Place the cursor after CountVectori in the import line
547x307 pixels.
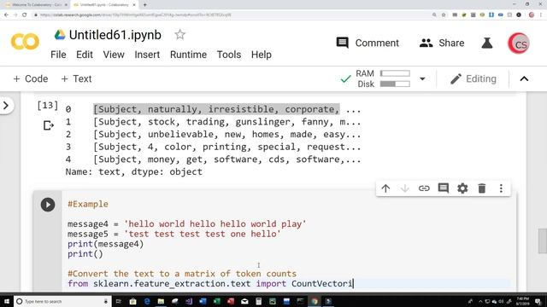(353, 284)
